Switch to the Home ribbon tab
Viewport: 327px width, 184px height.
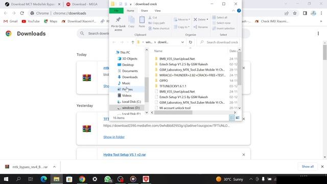click(130, 11)
